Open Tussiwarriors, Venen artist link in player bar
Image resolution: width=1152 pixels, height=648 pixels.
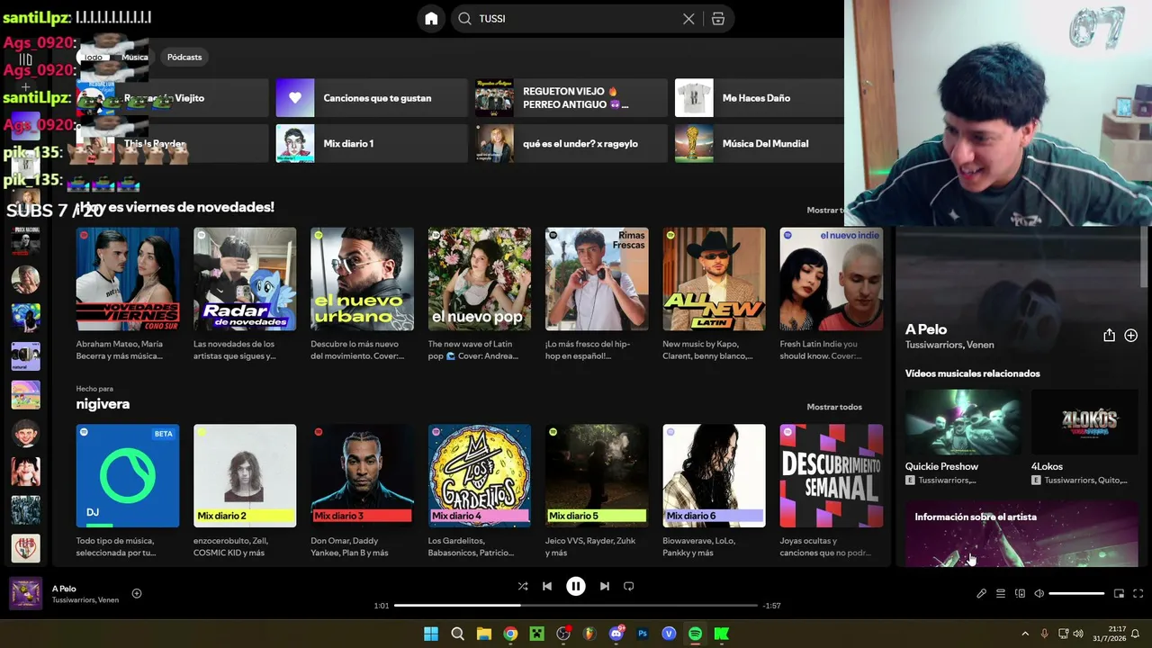pos(85,600)
